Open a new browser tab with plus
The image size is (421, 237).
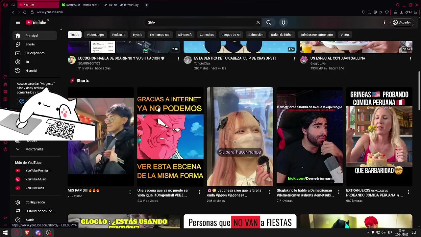coord(146,5)
